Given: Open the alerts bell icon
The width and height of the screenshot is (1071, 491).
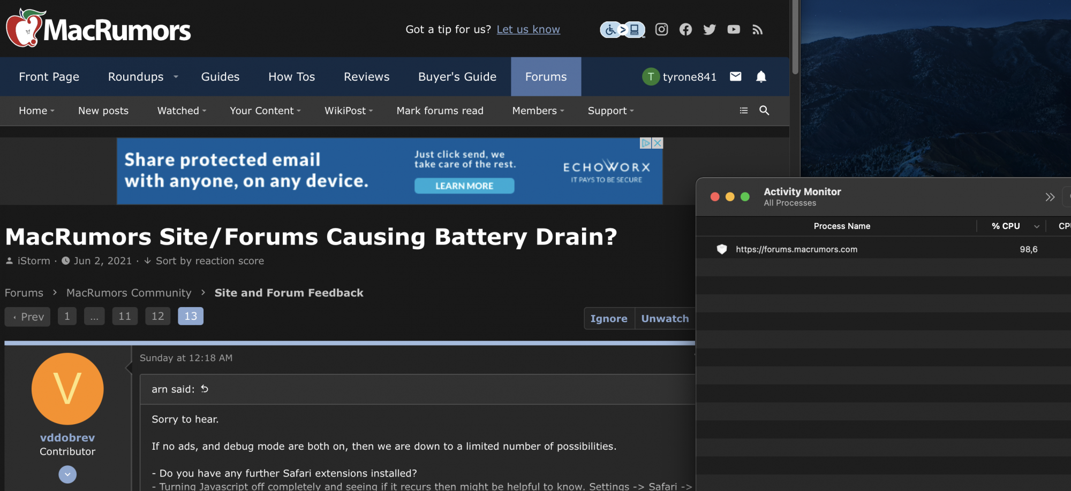Looking at the screenshot, I should click(x=761, y=76).
